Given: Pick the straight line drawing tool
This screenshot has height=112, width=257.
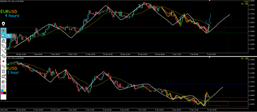Looking at the screenshot, I should pos(3,51).
